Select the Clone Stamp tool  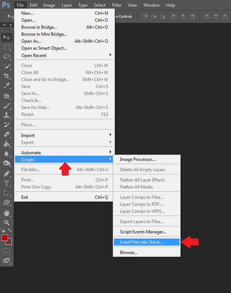pos(7,115)
